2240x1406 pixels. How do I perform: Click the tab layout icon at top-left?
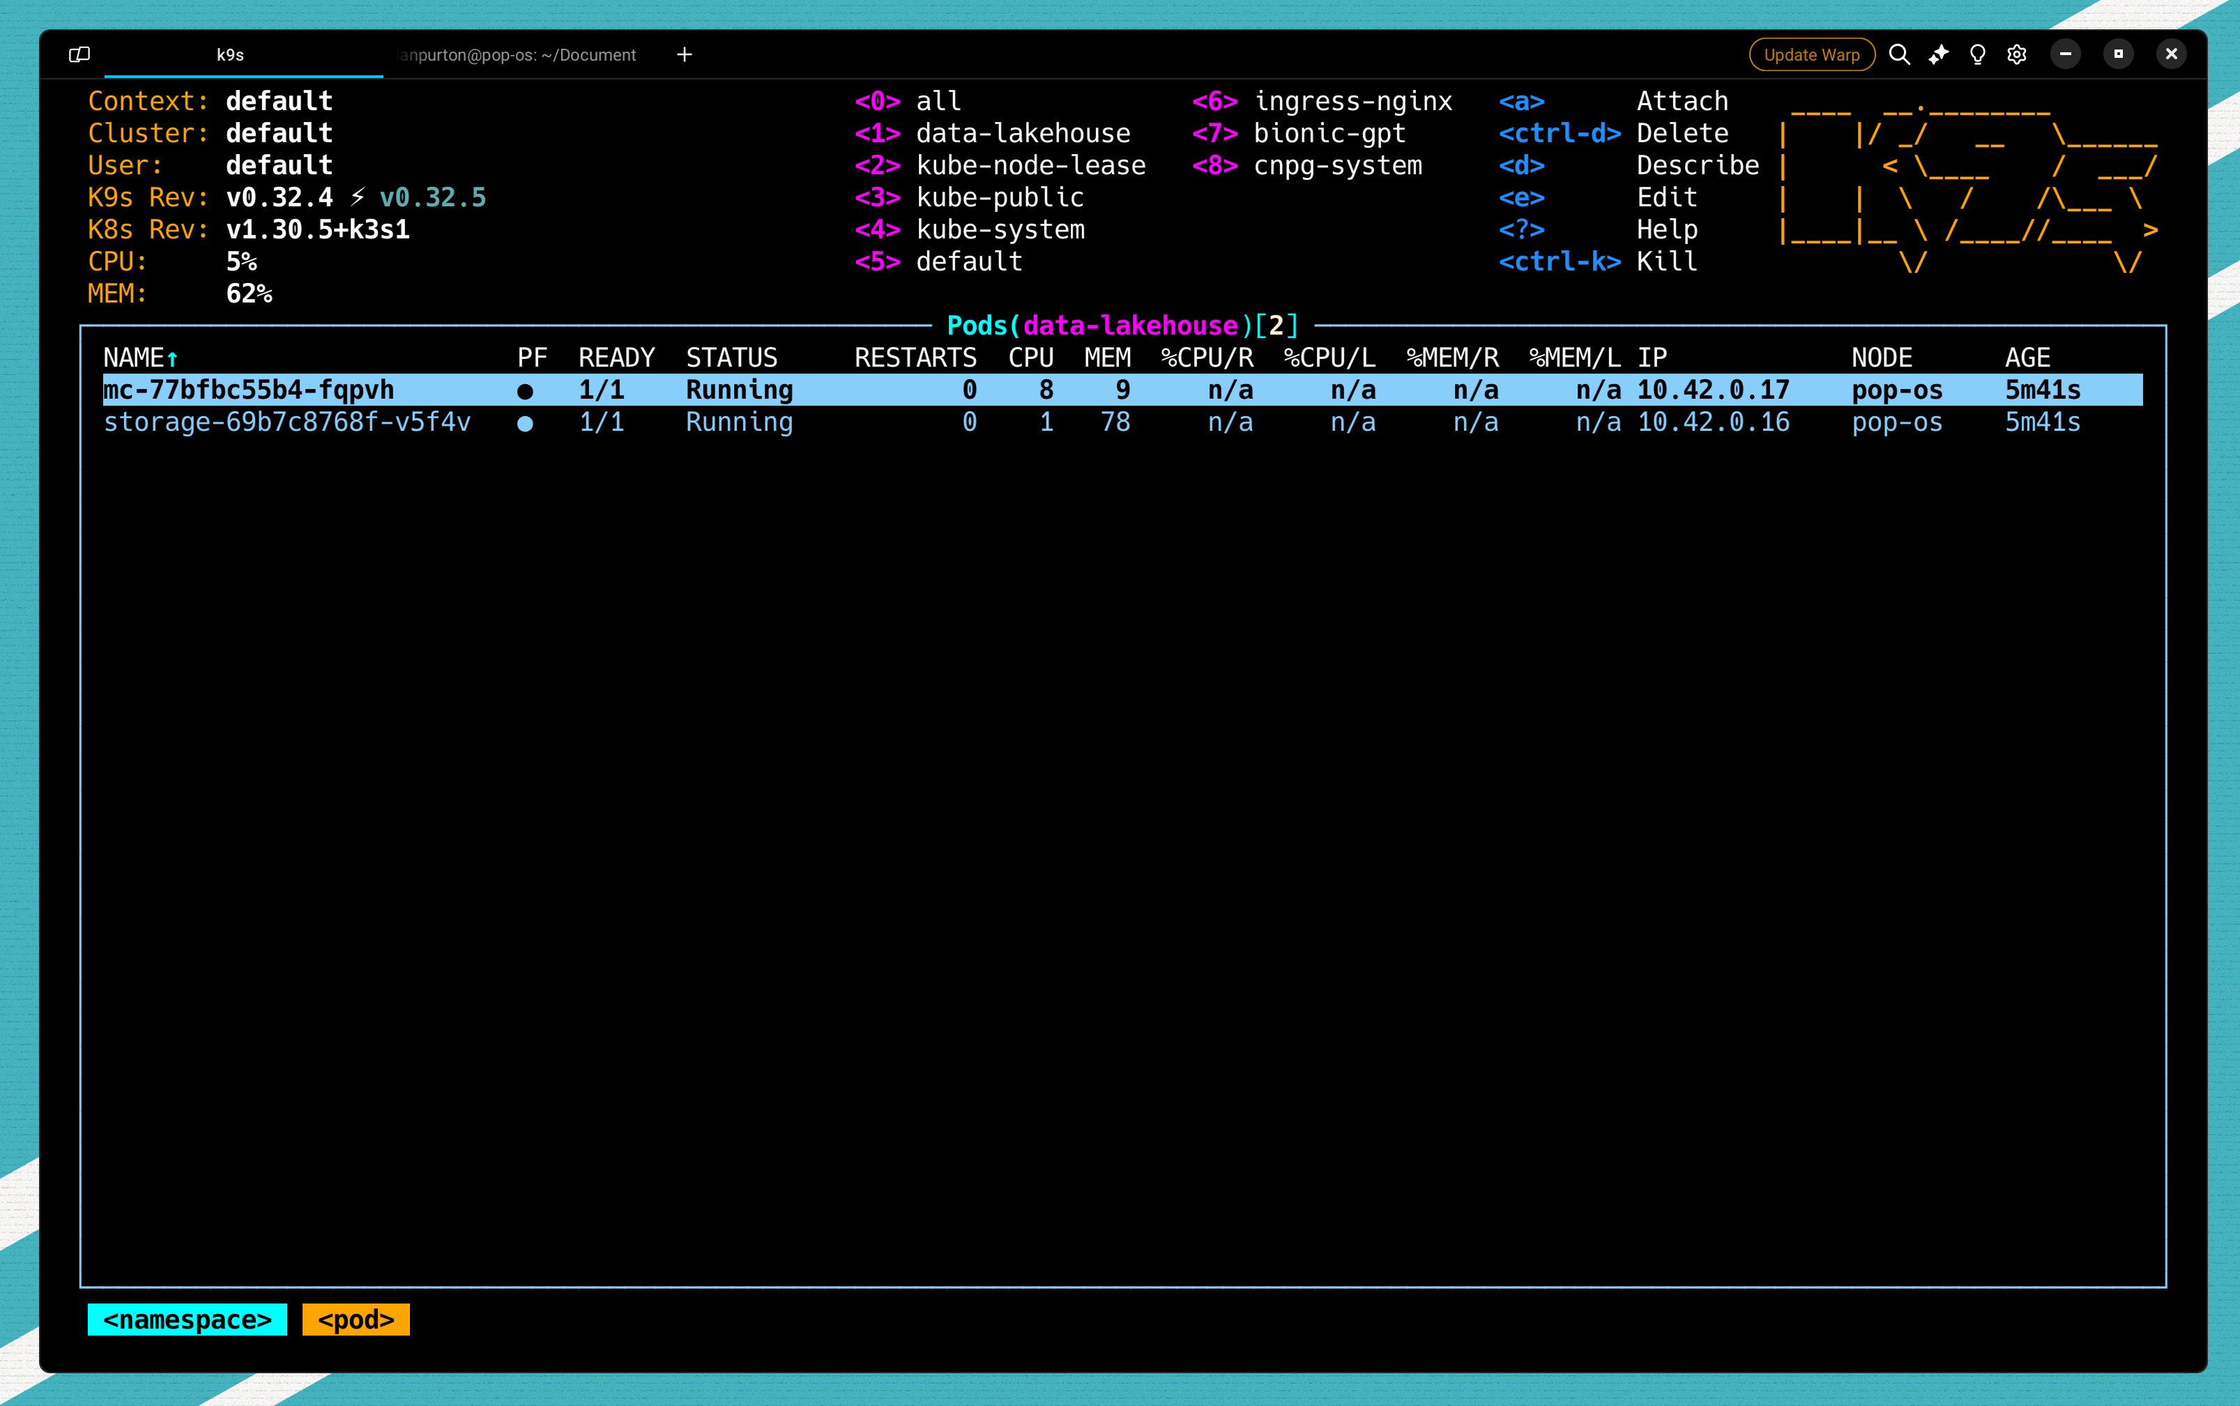(79, 55)
